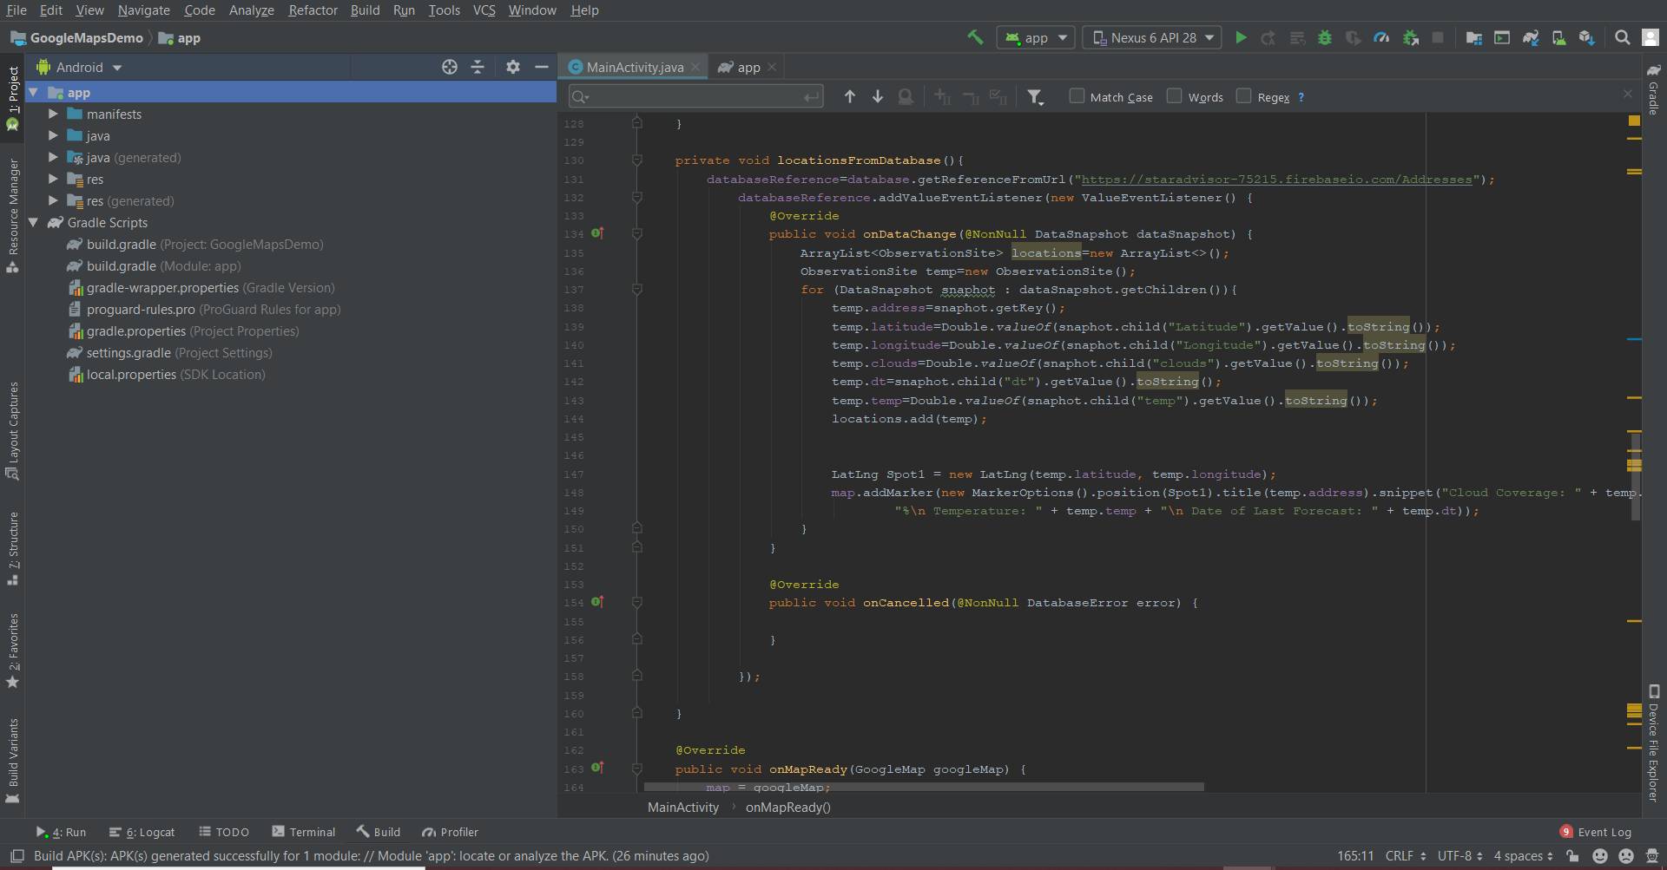Click the Make Project hammer icon
Image resolution: width=1667 pixels, height=870 pixels.
point(975,37)
